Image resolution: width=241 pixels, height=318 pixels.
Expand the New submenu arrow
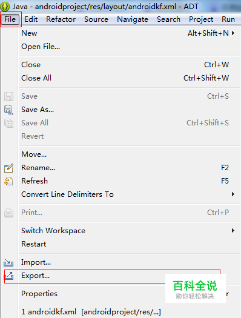(x=233, y=33)
